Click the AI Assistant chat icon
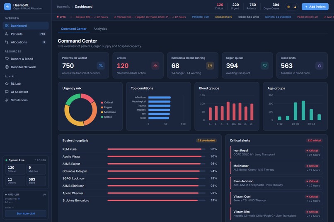334x222 pixels. pyautogui.click(x=7, y=92)
